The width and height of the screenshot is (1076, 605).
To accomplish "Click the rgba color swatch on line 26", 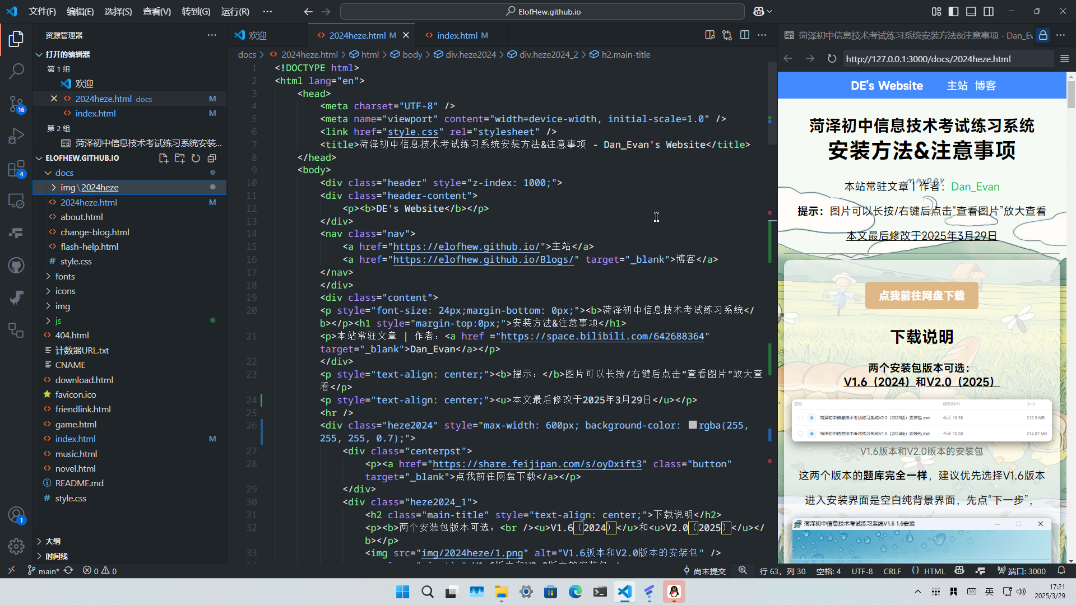I will (x=693, y=425).
